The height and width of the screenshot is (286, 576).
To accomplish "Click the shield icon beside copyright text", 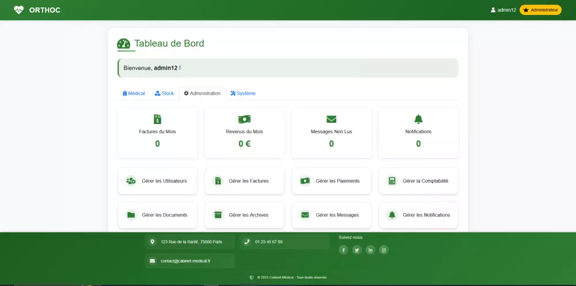I will click(x=252, y=277).
